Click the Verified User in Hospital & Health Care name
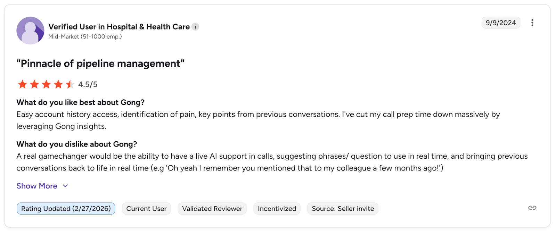 point(119,27)
